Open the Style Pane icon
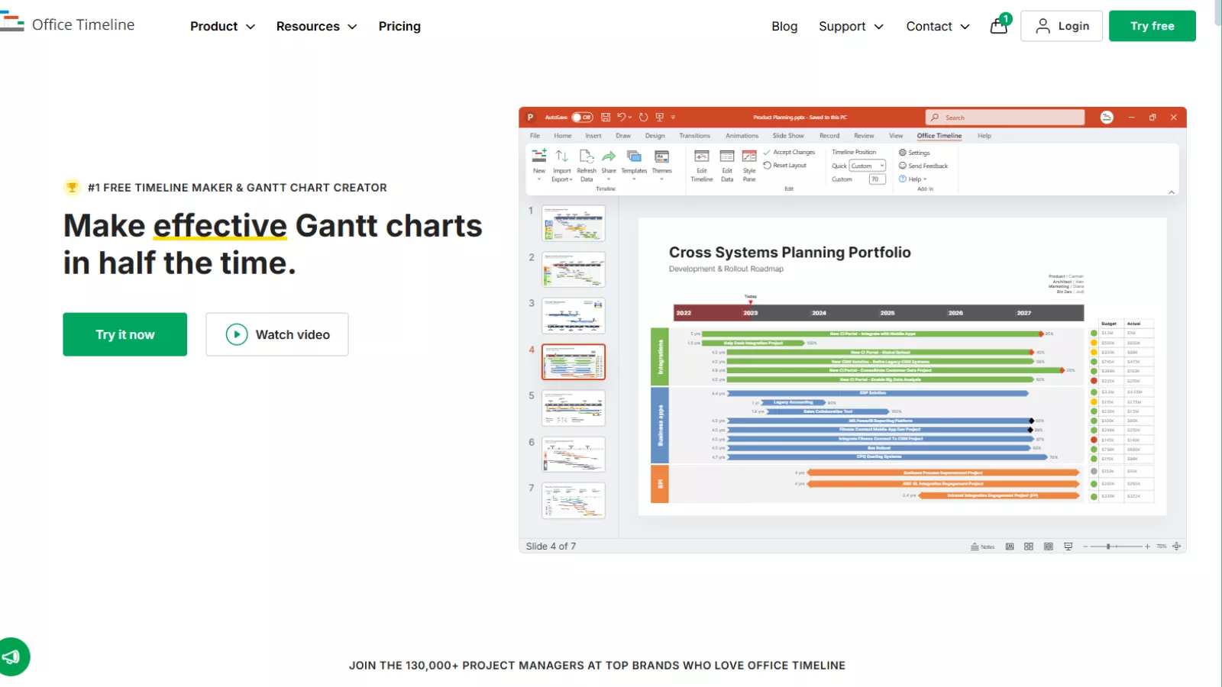Image resolution: width=1222 pixels, height=687 pixels. pos(749,157)
